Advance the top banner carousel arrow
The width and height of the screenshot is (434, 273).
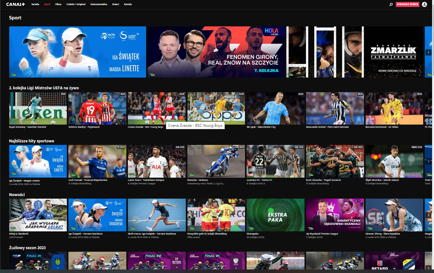428,52
